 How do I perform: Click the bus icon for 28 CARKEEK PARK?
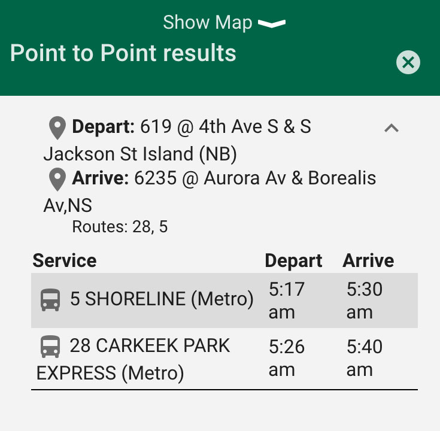(x=50, y=346)
